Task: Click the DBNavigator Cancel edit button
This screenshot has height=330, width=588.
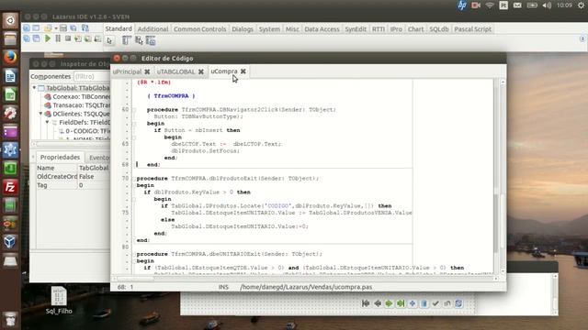Action: click(x=447, y=303)
